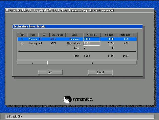This screenshot has width=159, height=120.
Task: Click the Part column header
Action: pos(22,35)
